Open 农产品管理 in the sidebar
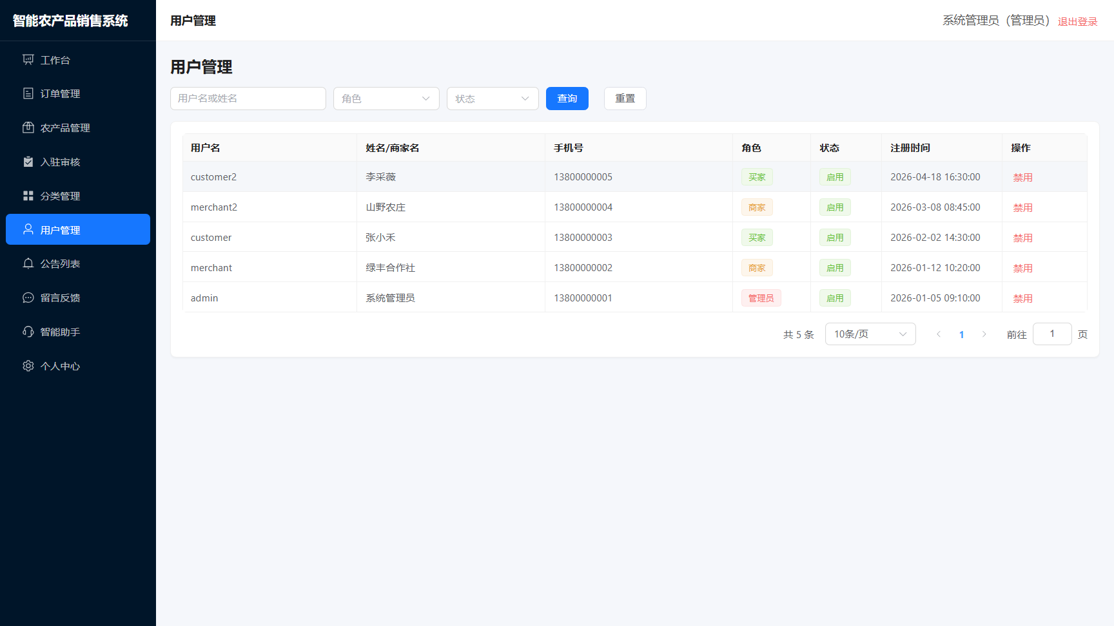 point(78,128)
